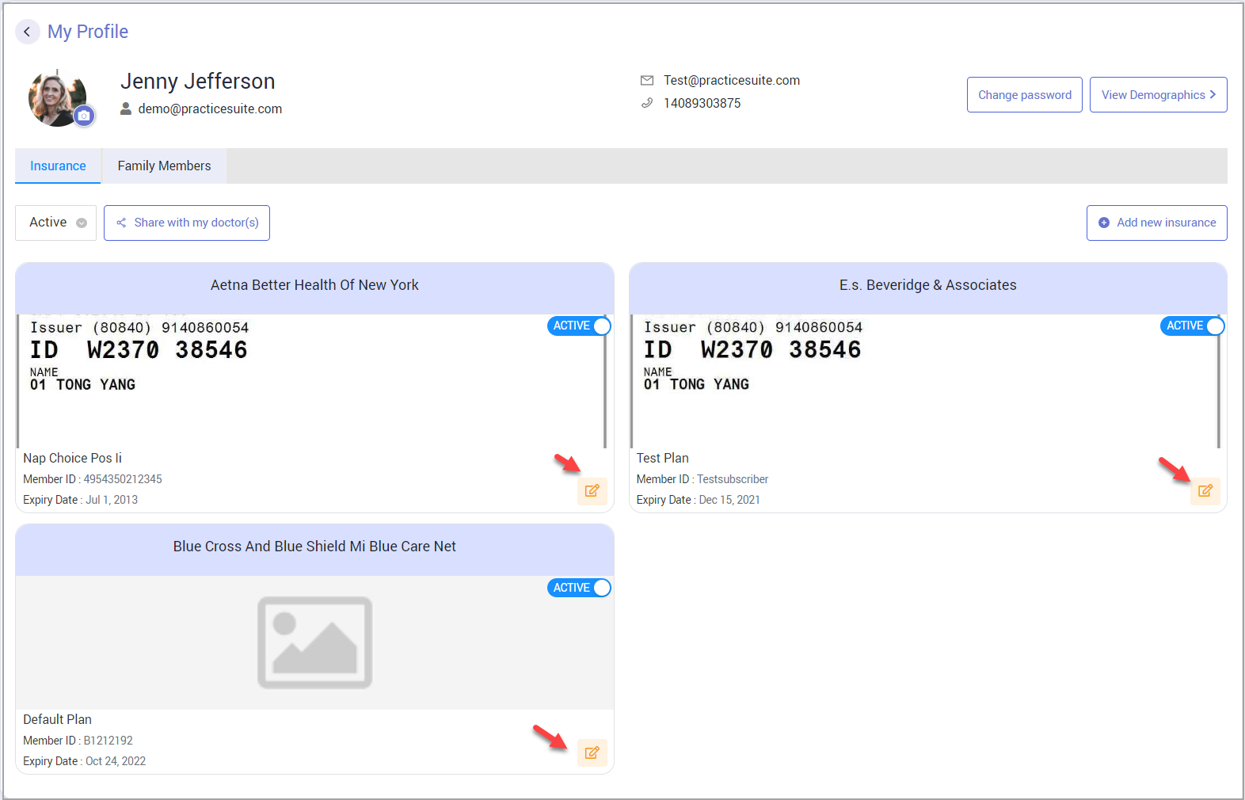Toggle Active switch on E.s. Beveridge card

(x=1193, y=326)
